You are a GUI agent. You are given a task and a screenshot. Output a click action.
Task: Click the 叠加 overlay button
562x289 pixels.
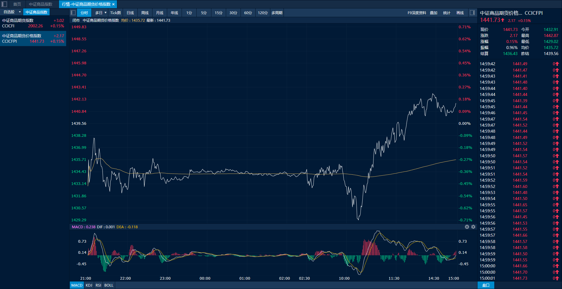coord(434,13)
